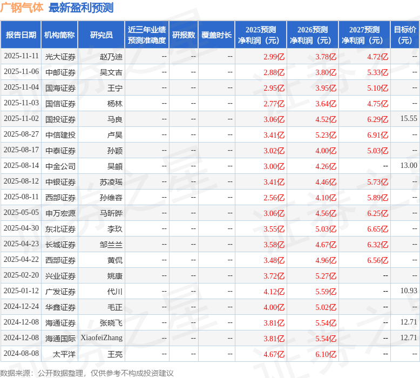Click 4.00亿 in the 中泰证券 row
The height and width of the screenshot is (378, 420).
click(x=326, y=151)
